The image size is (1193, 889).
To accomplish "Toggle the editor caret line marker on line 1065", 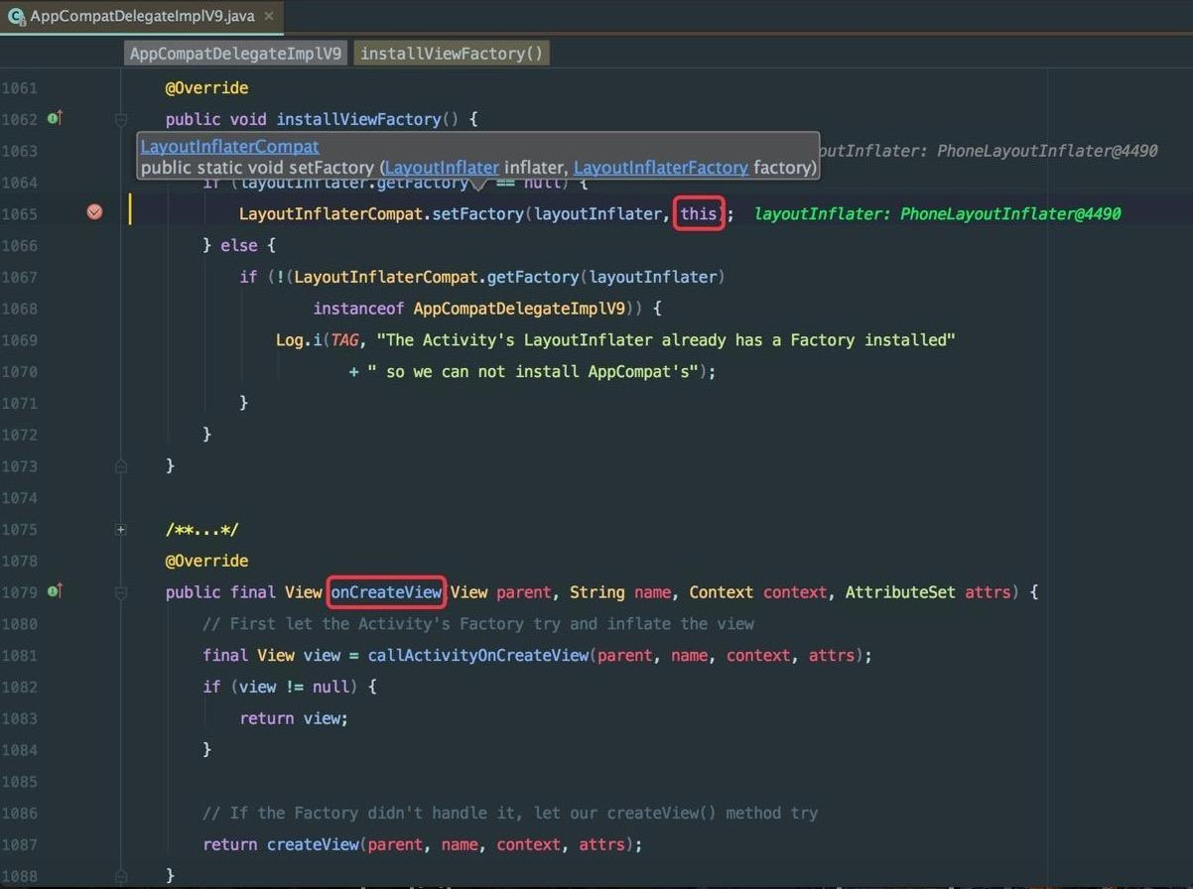I will pos(130,211).
